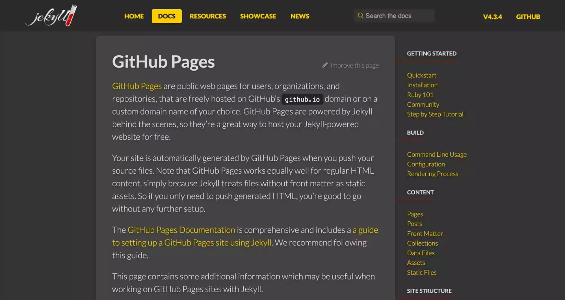The image size is (565, 300).
Task: Go to Configuration docs
Action: 426,164
